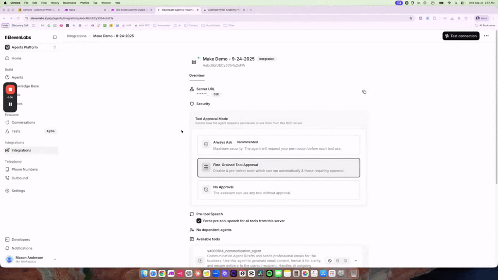
Task: Expand the communication_agent tool details
Action: pyautogui.click(x=356, y=261)
